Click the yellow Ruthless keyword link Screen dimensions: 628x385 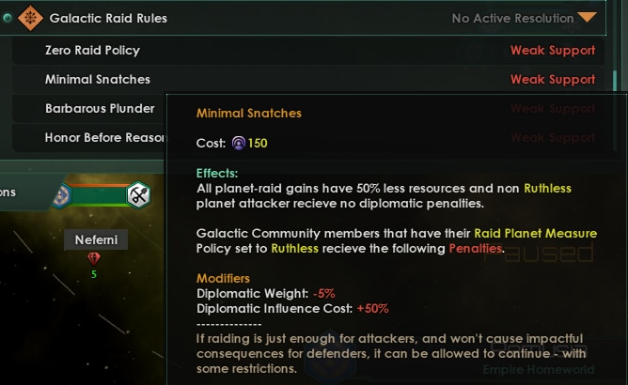(547, 189)
